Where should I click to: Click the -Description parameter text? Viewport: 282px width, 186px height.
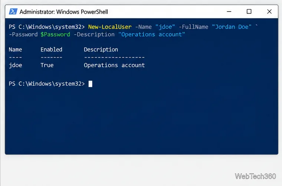coord(94,34)
